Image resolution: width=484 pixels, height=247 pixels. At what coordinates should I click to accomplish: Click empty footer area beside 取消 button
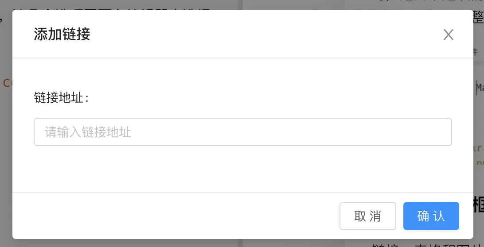click(176, 216)
